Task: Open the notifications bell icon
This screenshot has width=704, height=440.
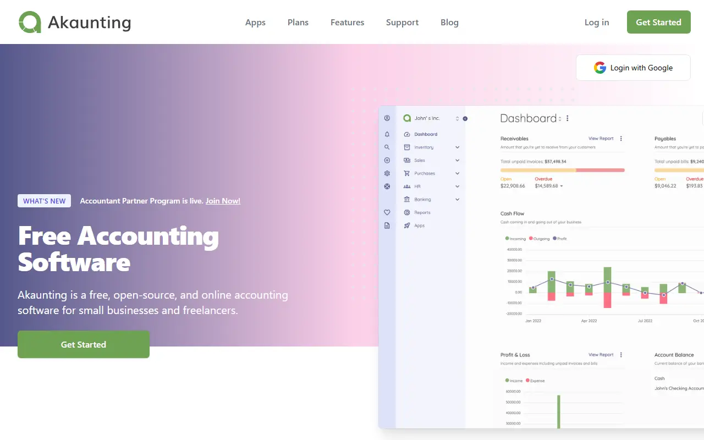Action: coord(387,134)
